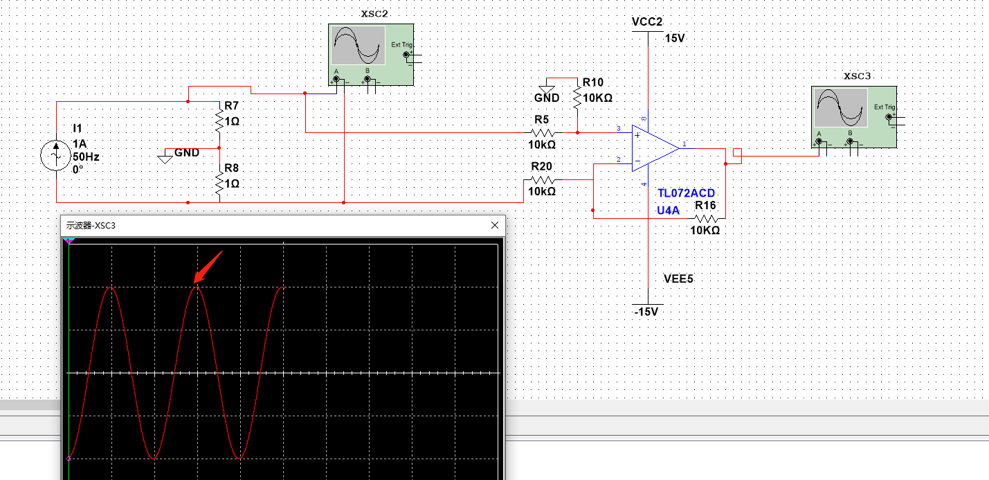The height and width of the screenshot is (480, 989).
Task: Click the GND symbol near R7 and R8
Action: coord(165,158)
